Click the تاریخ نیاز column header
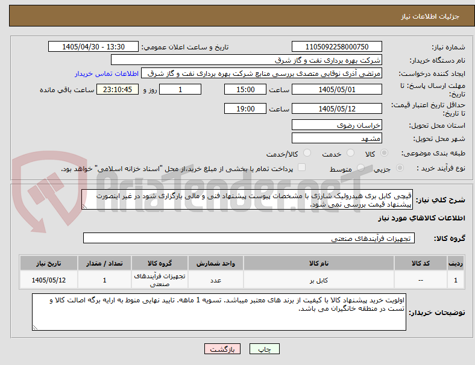Viewport: 475px width, 365px height. [x=49, y=263]
